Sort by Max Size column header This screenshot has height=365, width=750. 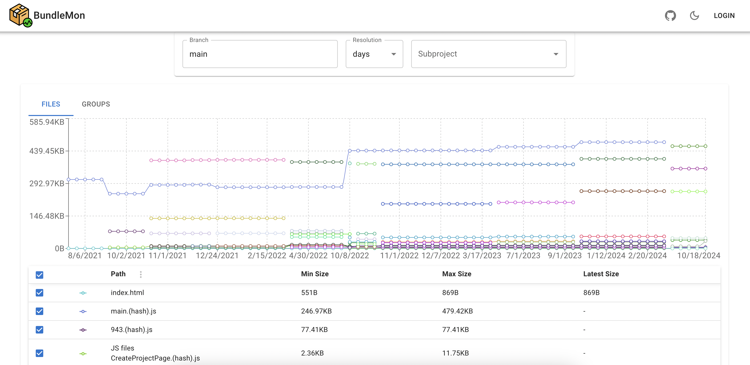pyautogui.click(x=456, y=274)
